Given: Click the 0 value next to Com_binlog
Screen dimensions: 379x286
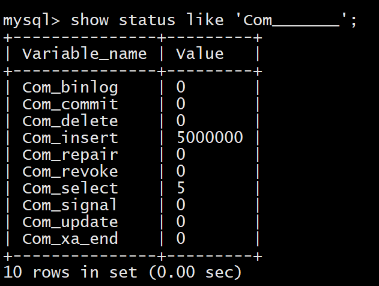Looking at the screenshot, I should [x=181, y=87].
